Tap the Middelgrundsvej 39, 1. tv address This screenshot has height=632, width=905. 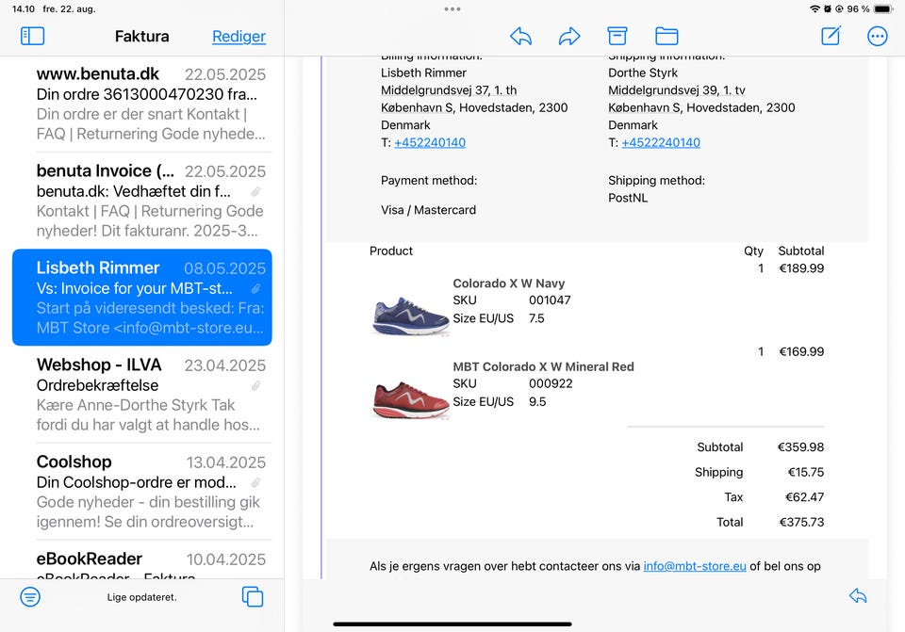tap(677, 90)
